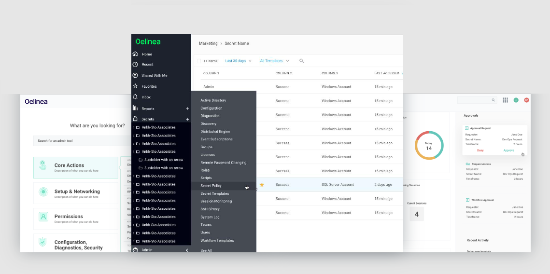Open Secret Policy from Admin menu
The width and height of the screenshot is (550, 274).
211,186
